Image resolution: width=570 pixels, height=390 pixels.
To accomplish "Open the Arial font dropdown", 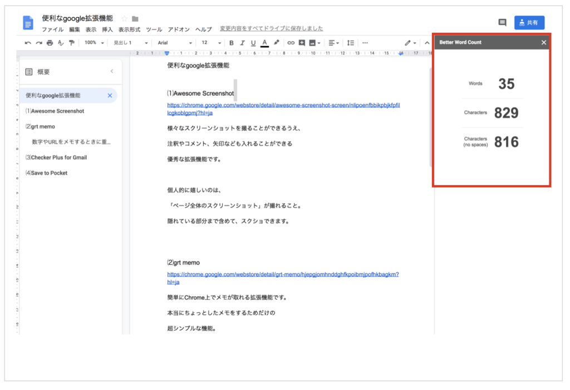I will click(x=175, y=43).
